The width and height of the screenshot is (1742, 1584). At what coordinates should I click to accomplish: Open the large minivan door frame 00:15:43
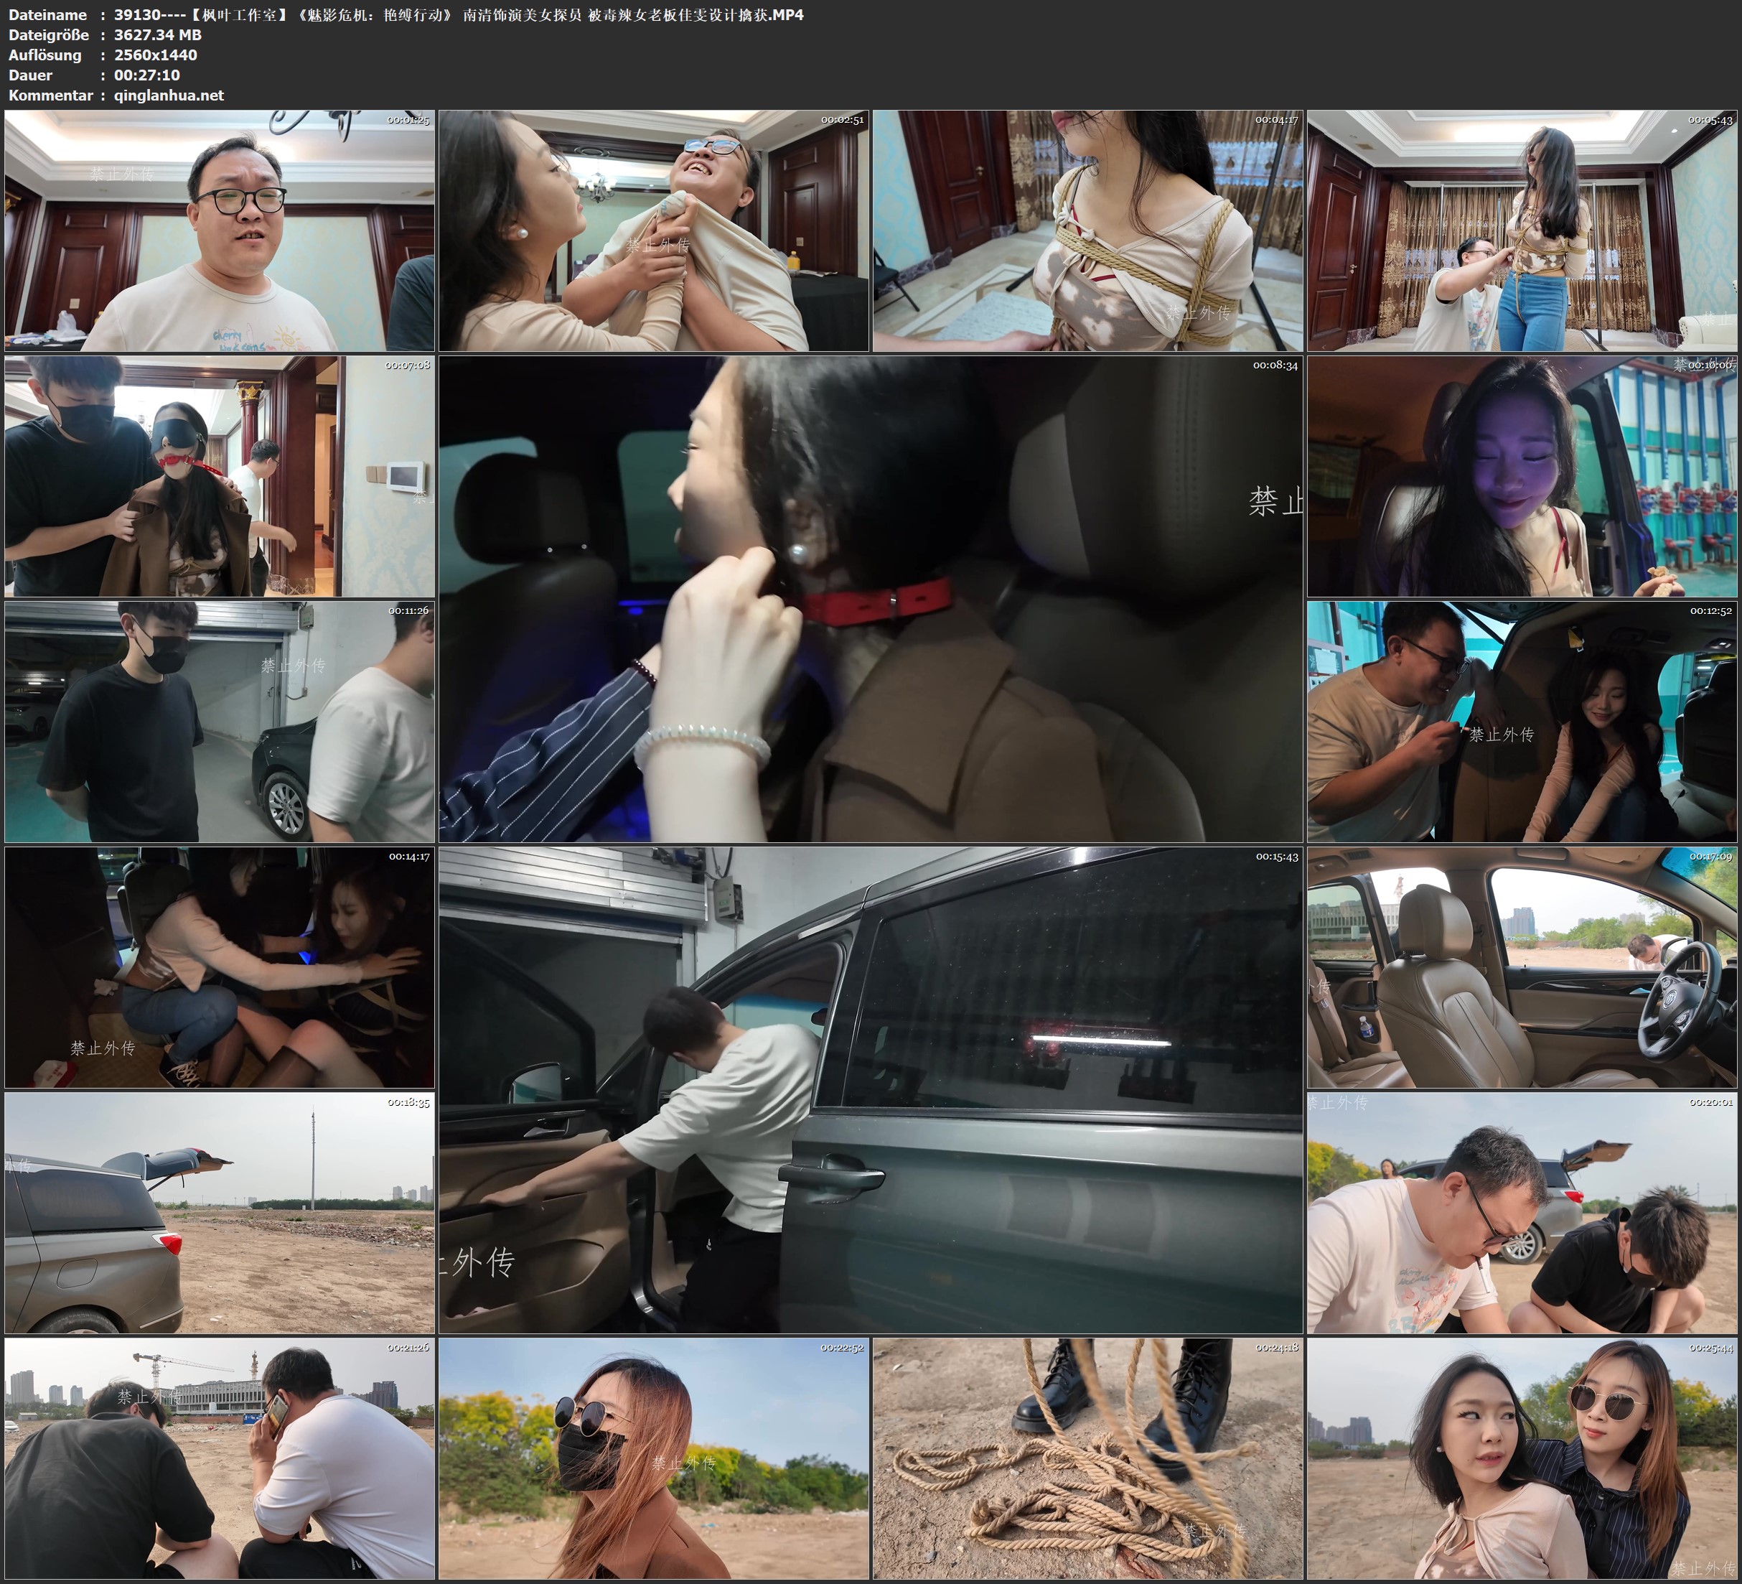[870, 1089]
